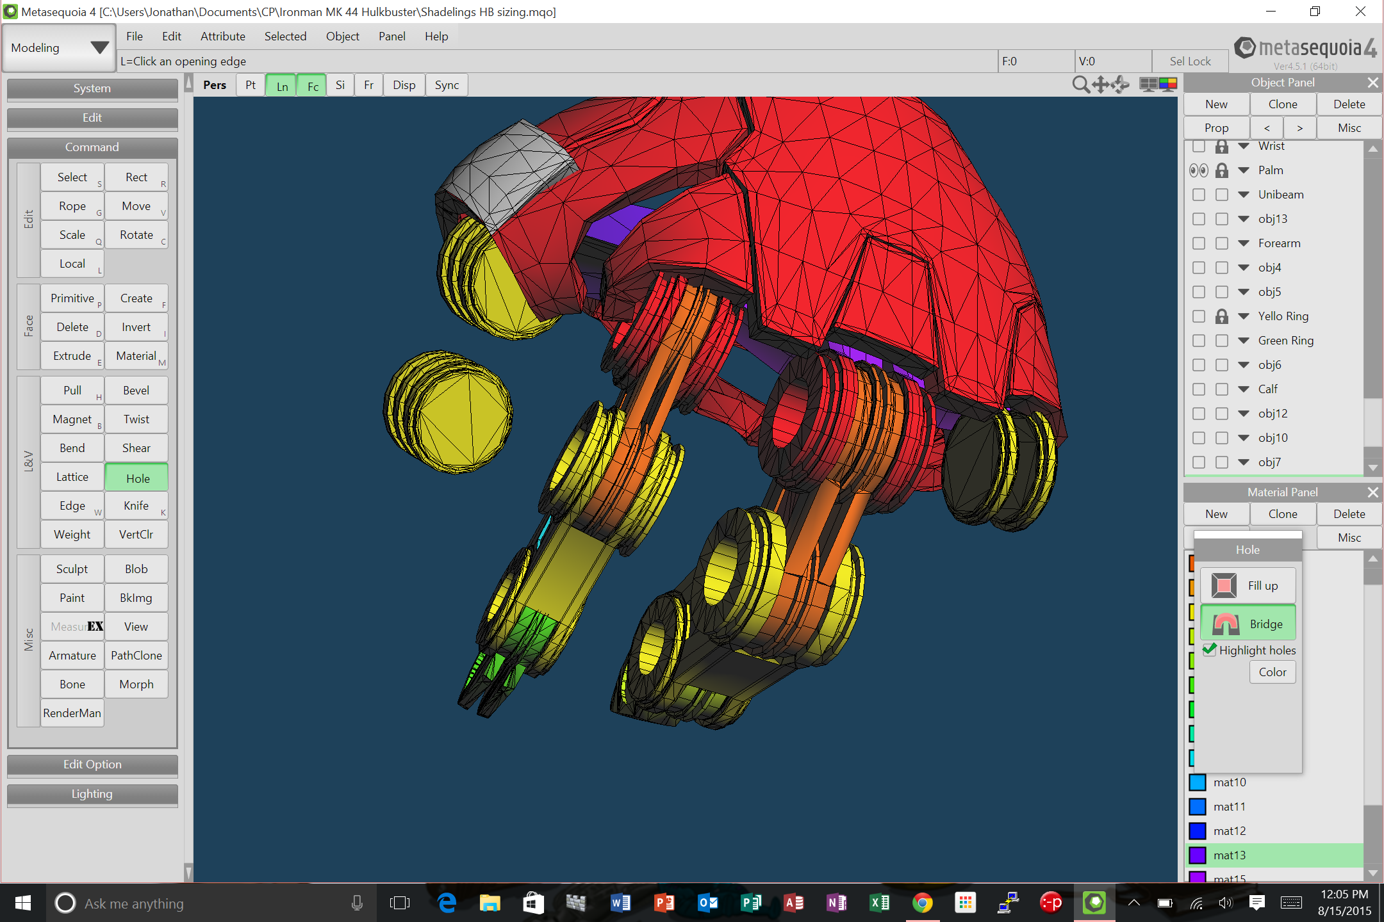Open Google Chrome from taskbar
The height and width of the screenshot is (922, 1384).
(x=922, y=903)
